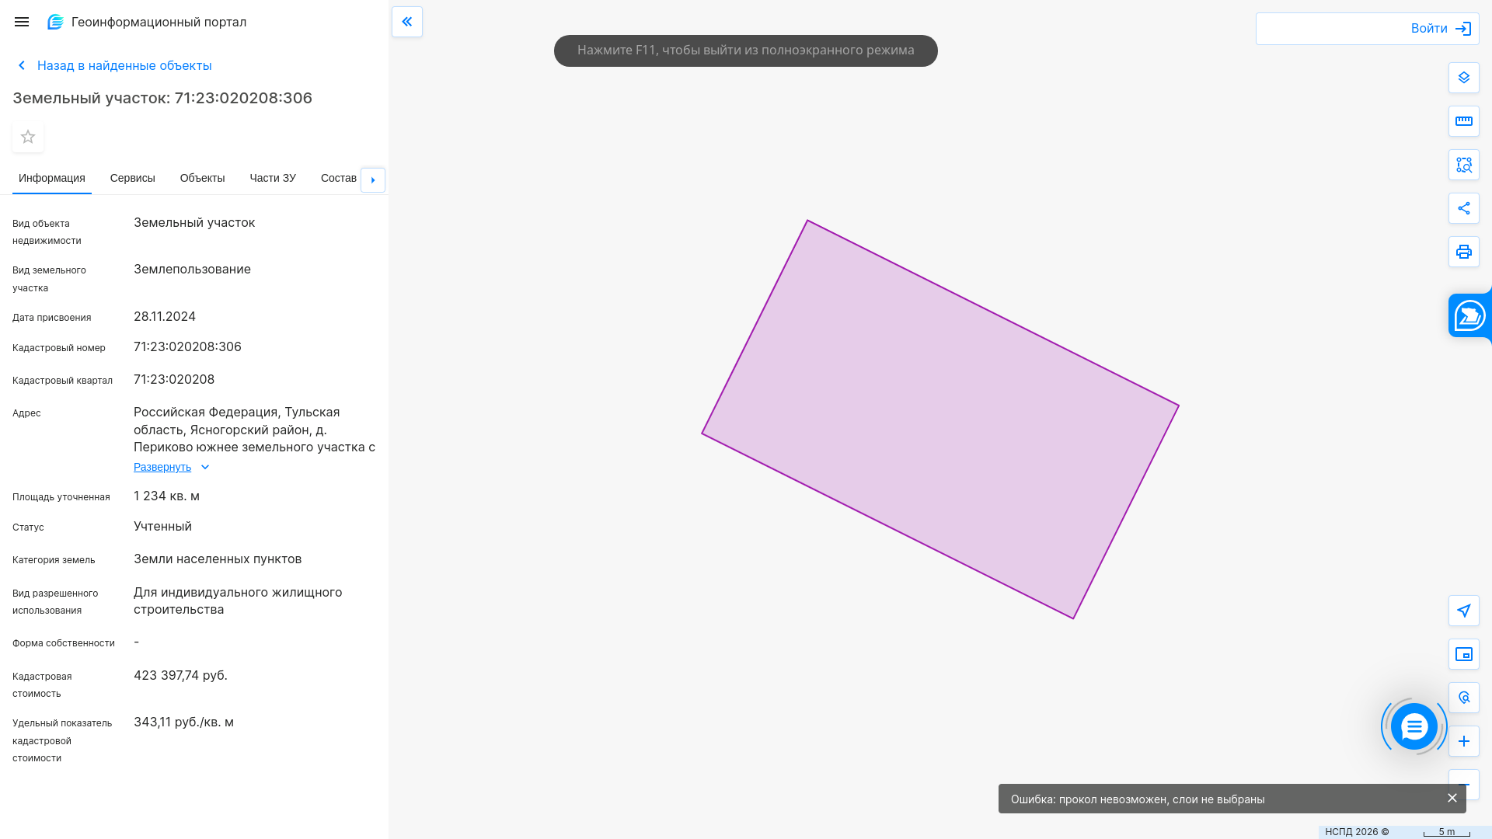Open the map layers button
Screen dimensions: 1492x839
[1464, 78]
